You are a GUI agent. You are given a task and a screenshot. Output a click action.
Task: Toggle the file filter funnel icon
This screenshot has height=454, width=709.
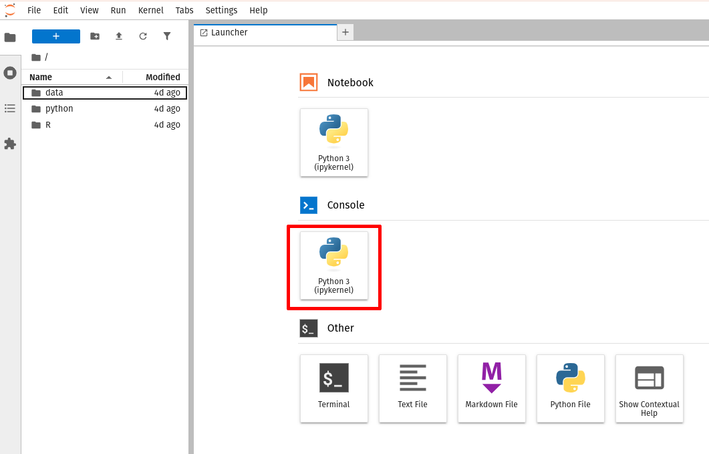(x=167, y=36)
